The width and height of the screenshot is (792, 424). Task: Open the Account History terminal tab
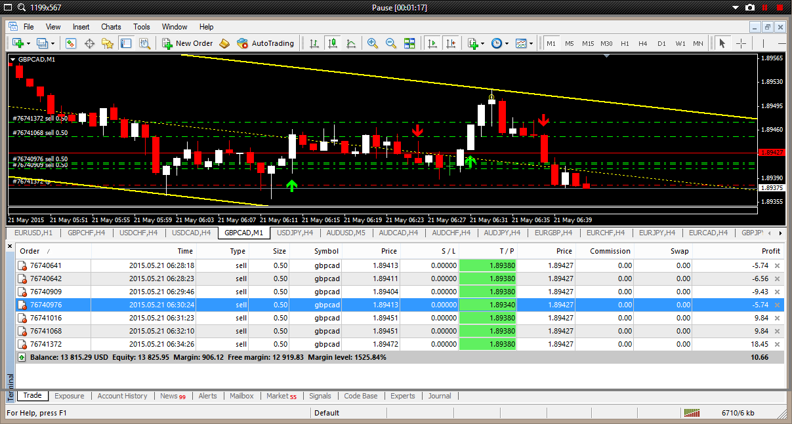(x=122, y=396)
